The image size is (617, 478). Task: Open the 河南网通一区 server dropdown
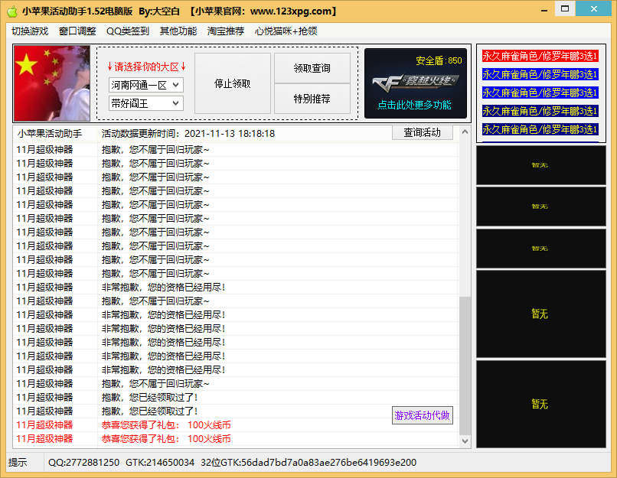144,85
